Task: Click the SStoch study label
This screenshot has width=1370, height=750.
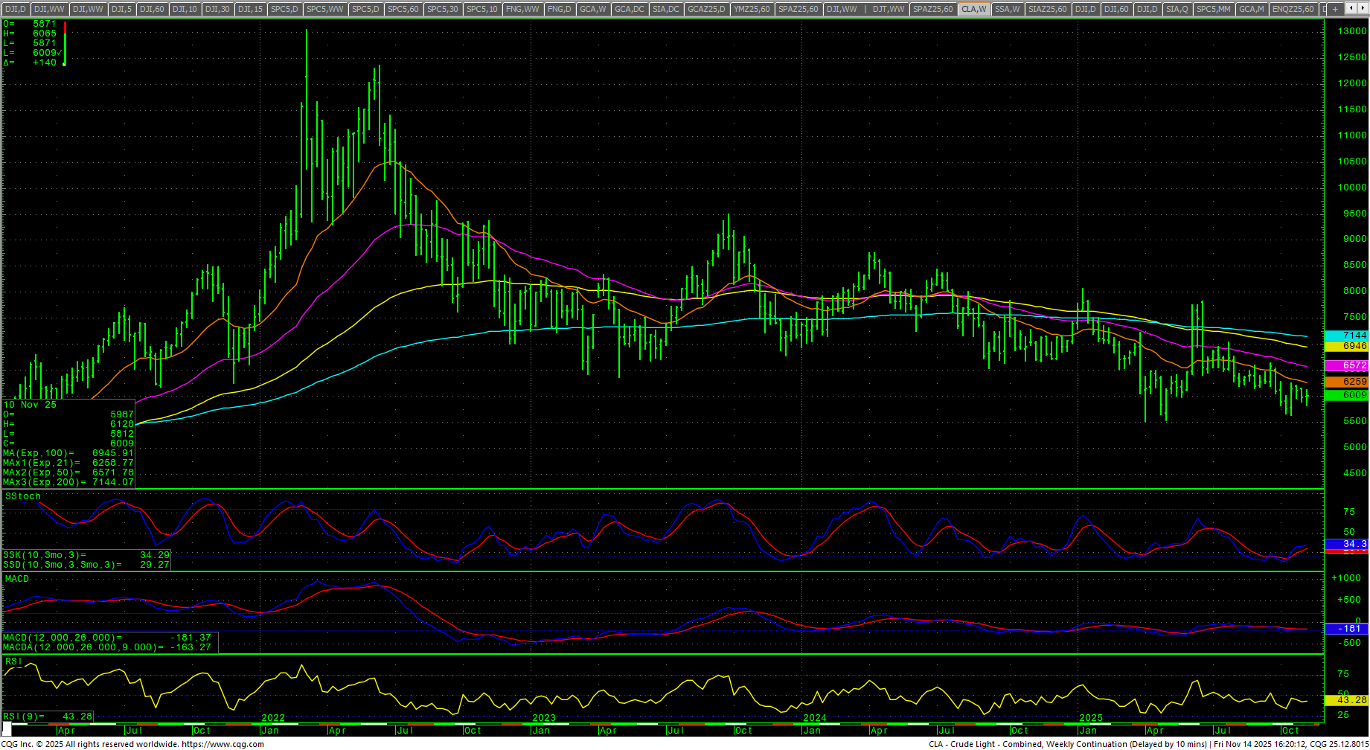Action: (23, 496)
